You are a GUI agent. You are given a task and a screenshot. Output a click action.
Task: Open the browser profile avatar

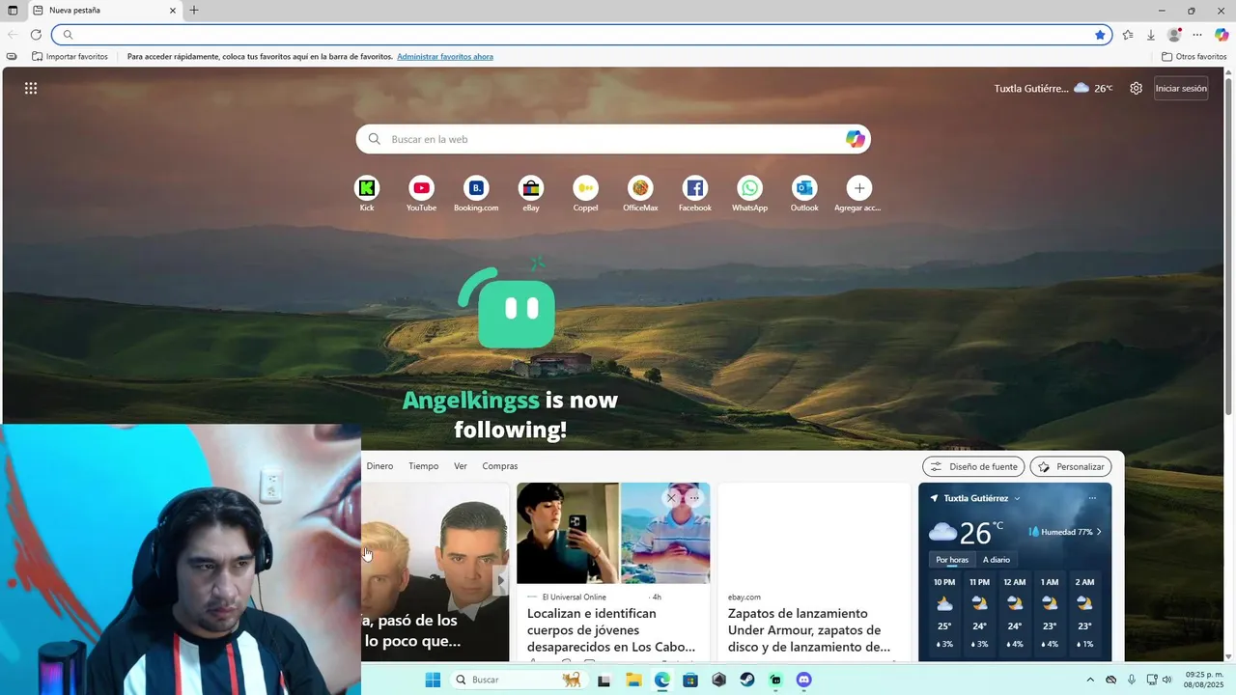[1174, 35]
